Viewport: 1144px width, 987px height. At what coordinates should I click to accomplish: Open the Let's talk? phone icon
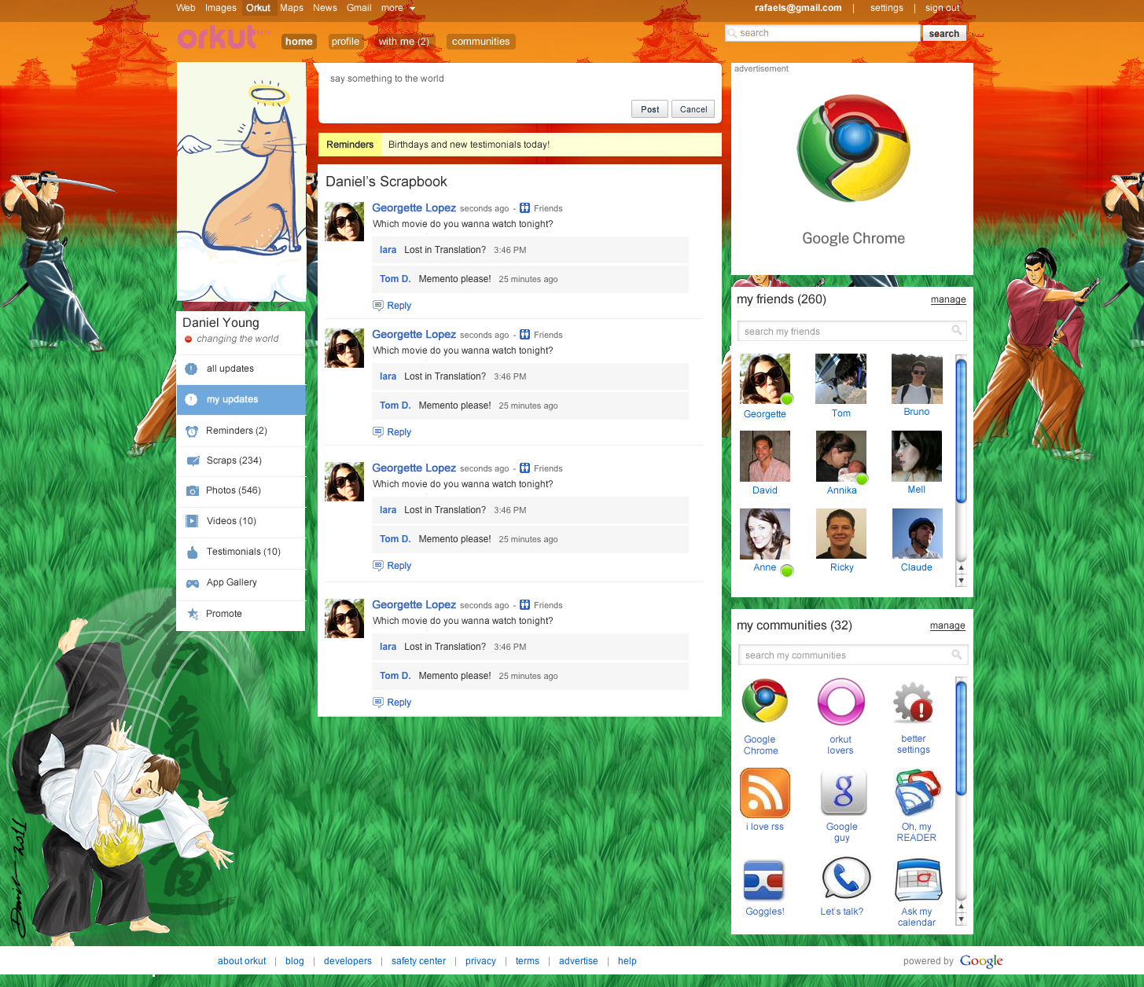pyautogui.click(x=845, y=878)
